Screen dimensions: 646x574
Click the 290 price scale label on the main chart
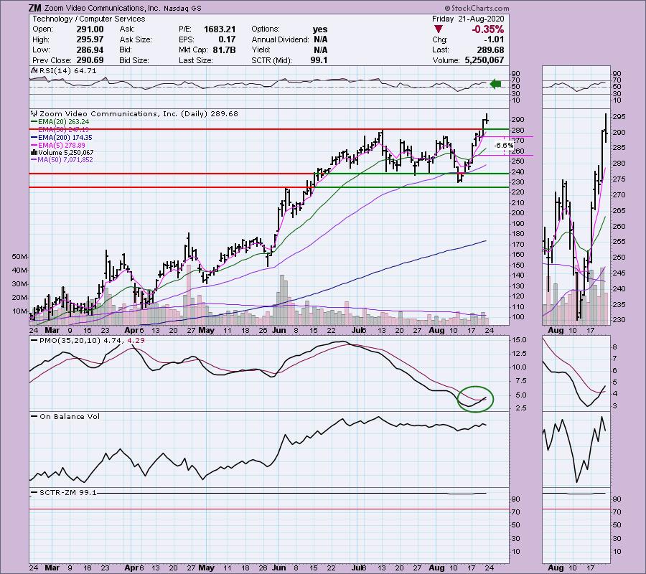pos(518,119)
